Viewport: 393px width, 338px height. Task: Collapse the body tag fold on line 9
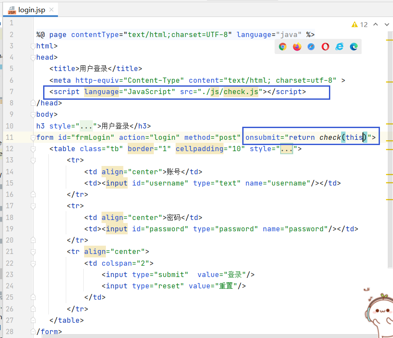tap(33, 115)
